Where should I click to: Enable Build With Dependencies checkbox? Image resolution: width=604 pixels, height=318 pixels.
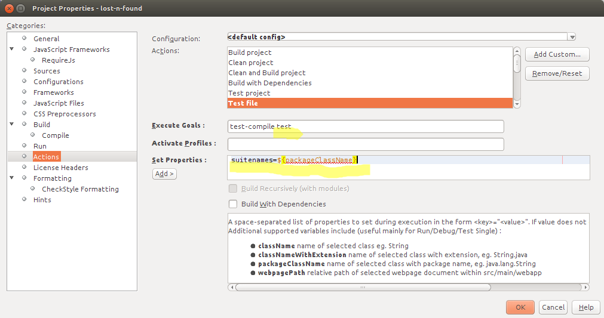[234, 204]
